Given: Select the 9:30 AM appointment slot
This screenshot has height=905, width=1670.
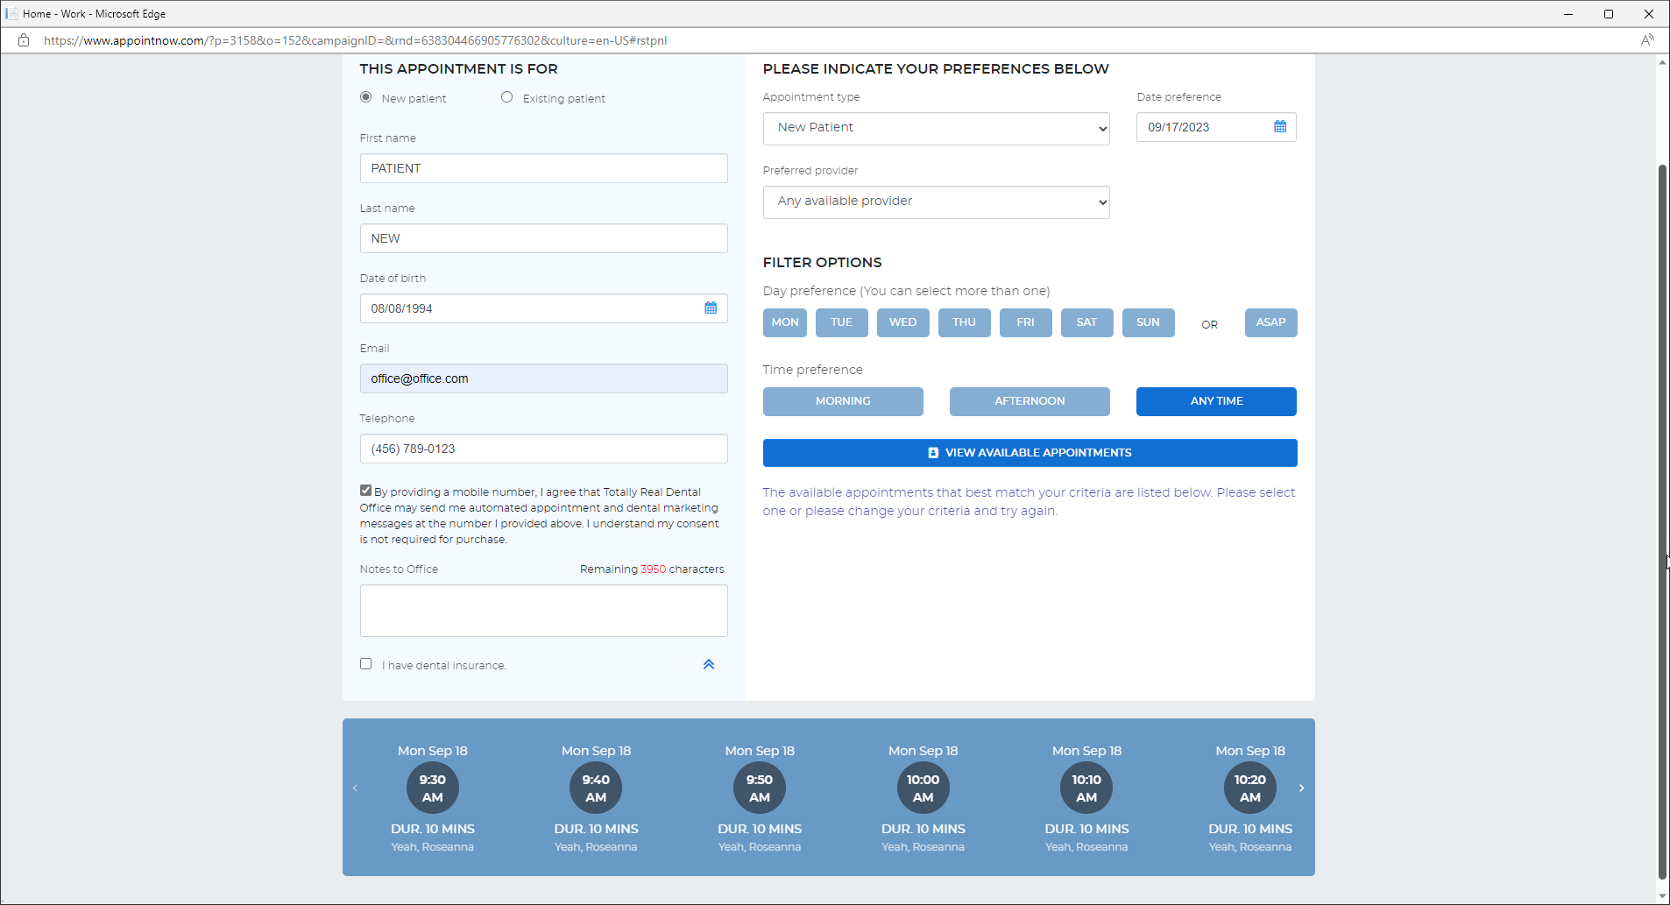Looking at the screenshot, I should [x=432, y=788].
